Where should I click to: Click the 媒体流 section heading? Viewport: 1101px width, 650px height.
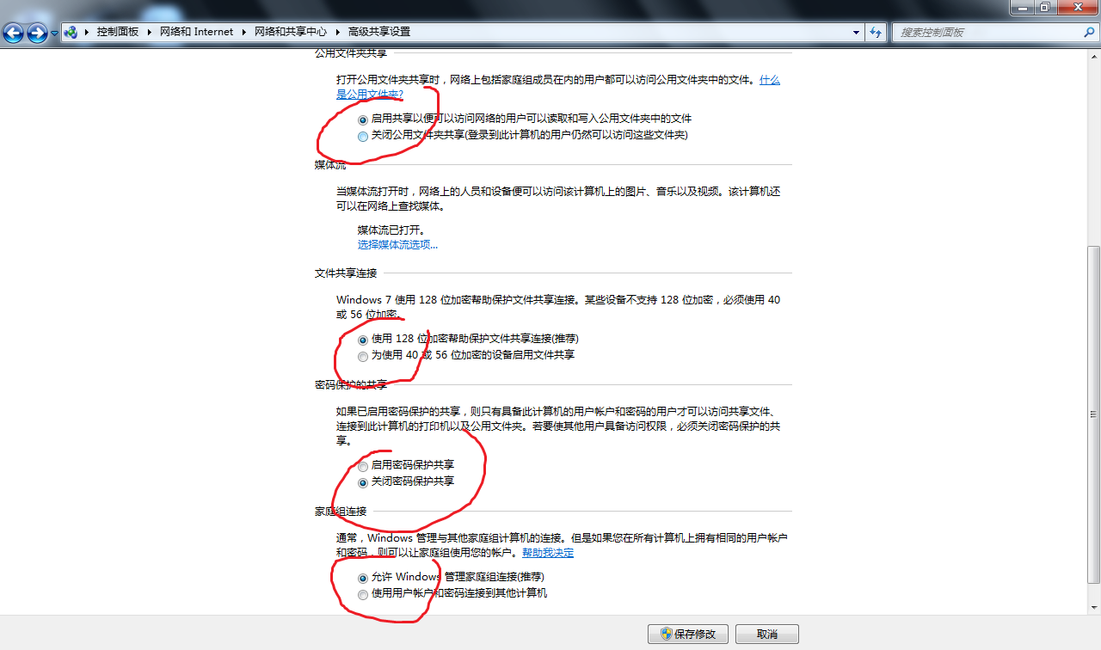(x=330, y=165)
